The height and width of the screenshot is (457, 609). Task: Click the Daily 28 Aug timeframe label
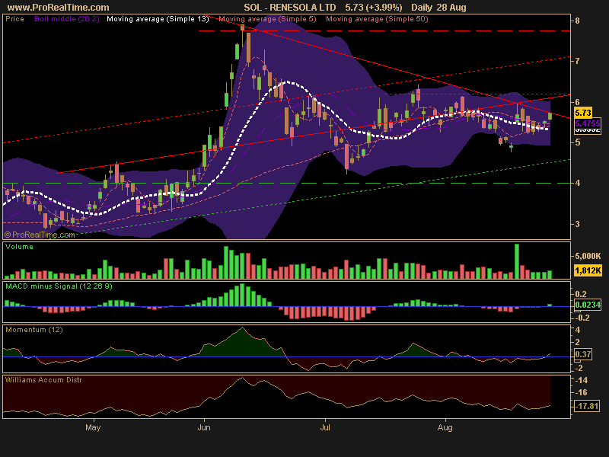click(438, 7)
